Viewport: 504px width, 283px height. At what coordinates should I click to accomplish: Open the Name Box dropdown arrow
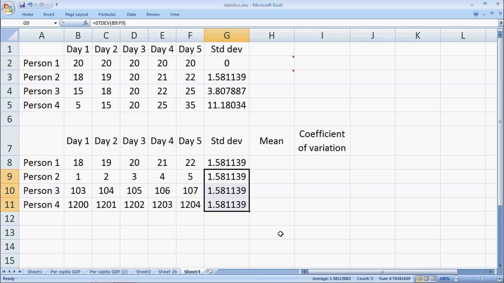click(55, 23)
